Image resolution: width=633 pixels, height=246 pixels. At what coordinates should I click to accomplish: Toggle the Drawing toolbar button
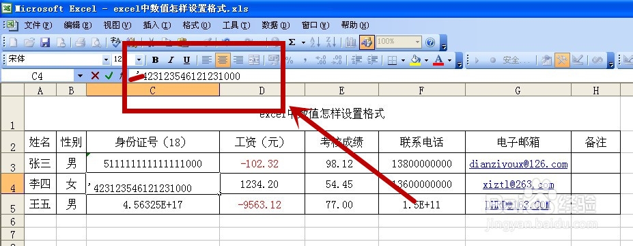367,42
